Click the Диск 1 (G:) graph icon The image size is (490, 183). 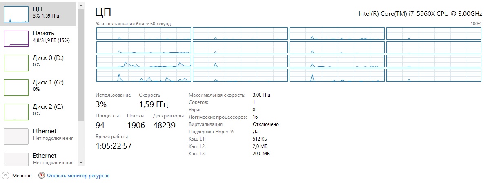[x=16, y=87]
